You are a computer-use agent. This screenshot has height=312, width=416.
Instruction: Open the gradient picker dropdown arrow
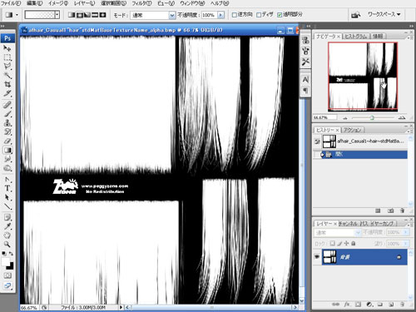pos(57,15)
